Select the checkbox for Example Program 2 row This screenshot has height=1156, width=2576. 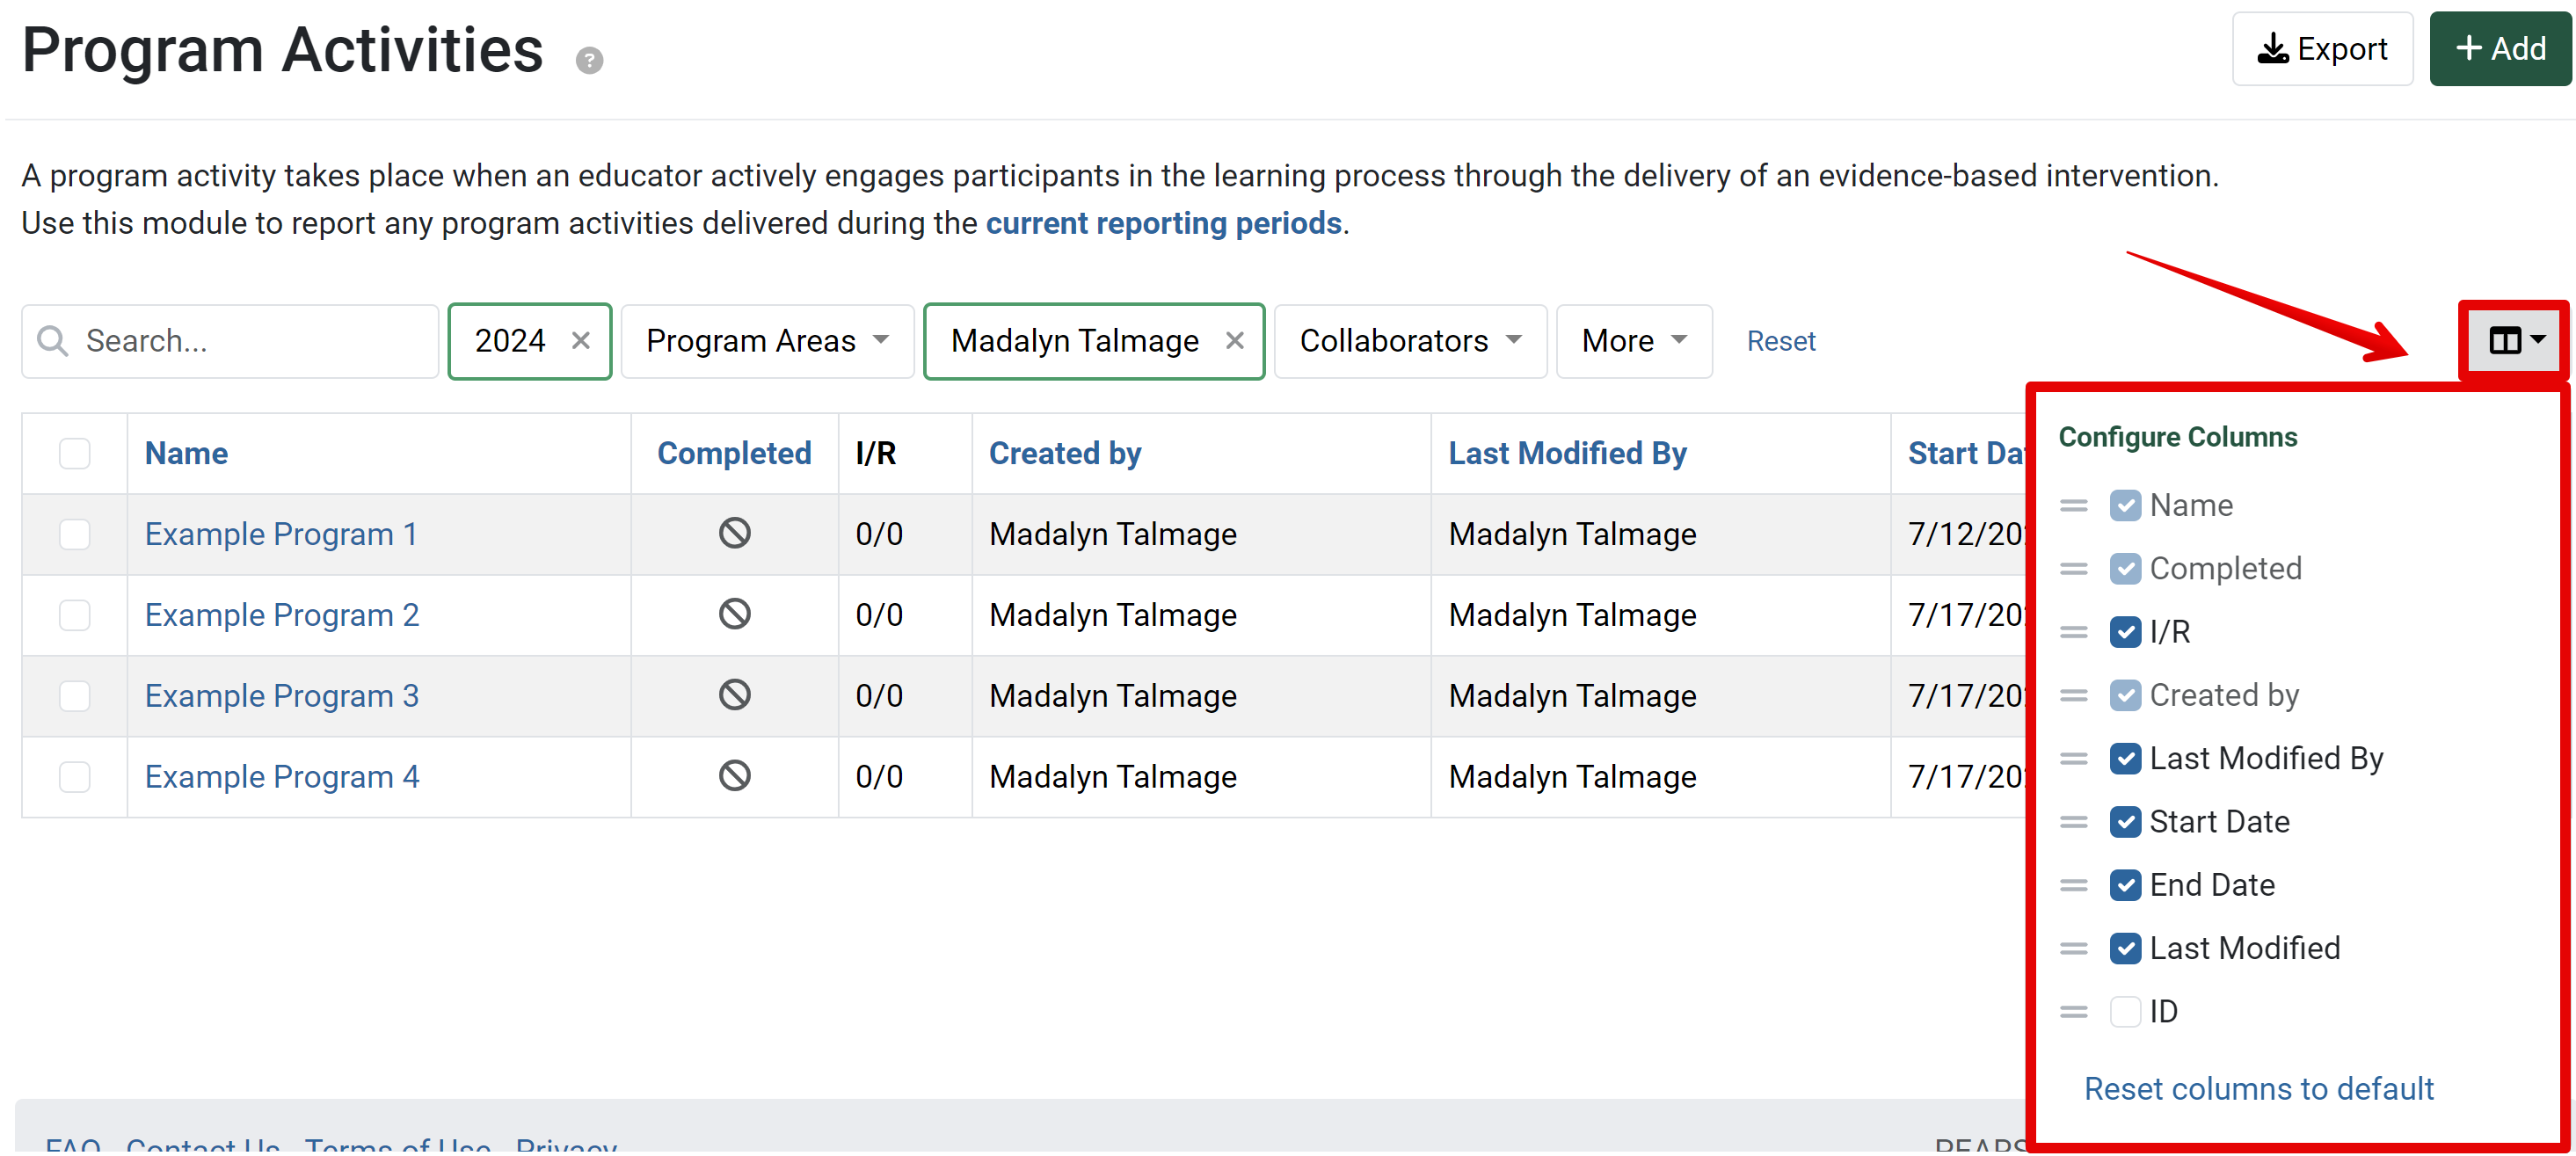[x=74, y=615]
